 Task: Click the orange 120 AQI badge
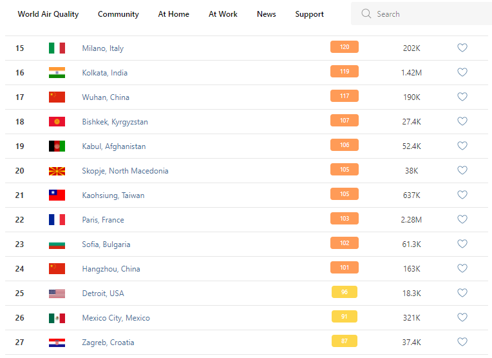coord(345,47)
